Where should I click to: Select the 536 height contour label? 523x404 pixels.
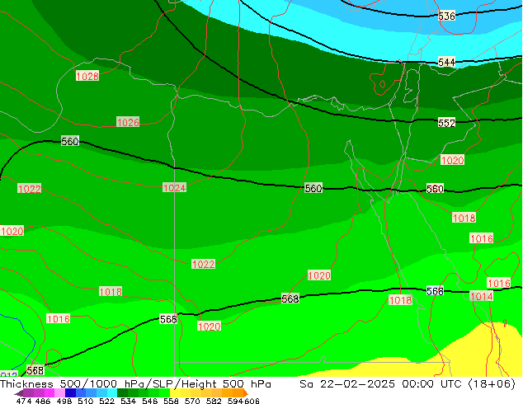coord(446,16)
